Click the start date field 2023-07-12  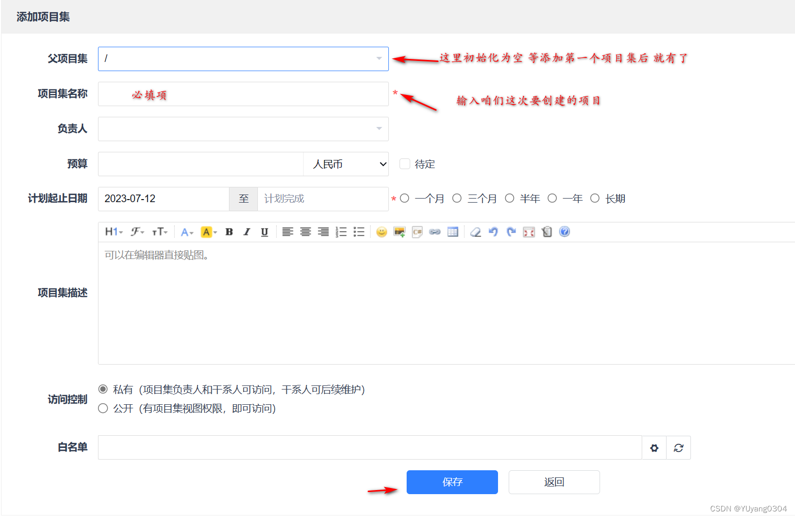pos(163,199)
